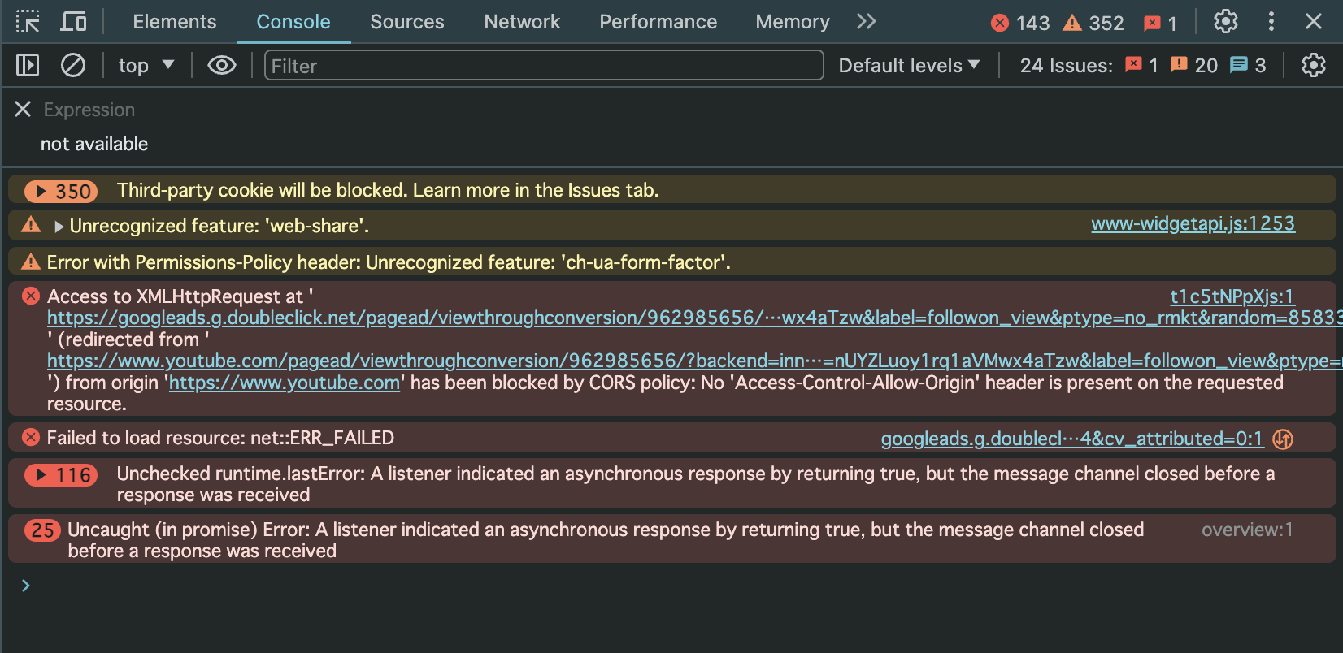Activate the inspect element selector icon
The image size is (1343, 653).
[28, 22]
